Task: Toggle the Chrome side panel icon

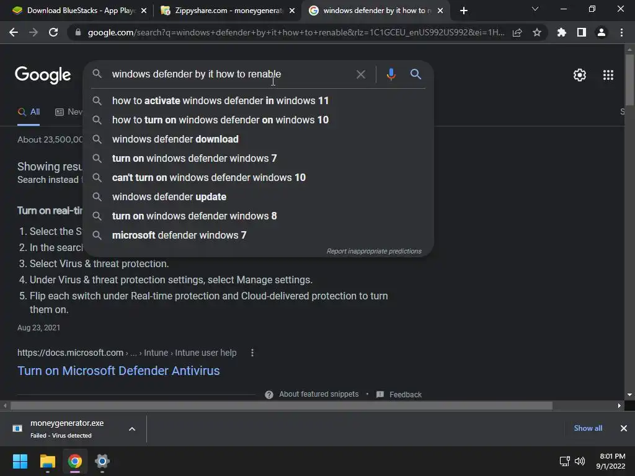Action: [582, 32]
